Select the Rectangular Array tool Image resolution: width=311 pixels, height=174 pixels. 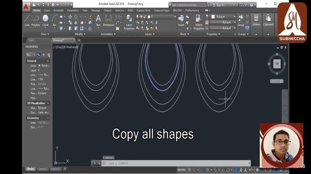[x=82, y=29]
